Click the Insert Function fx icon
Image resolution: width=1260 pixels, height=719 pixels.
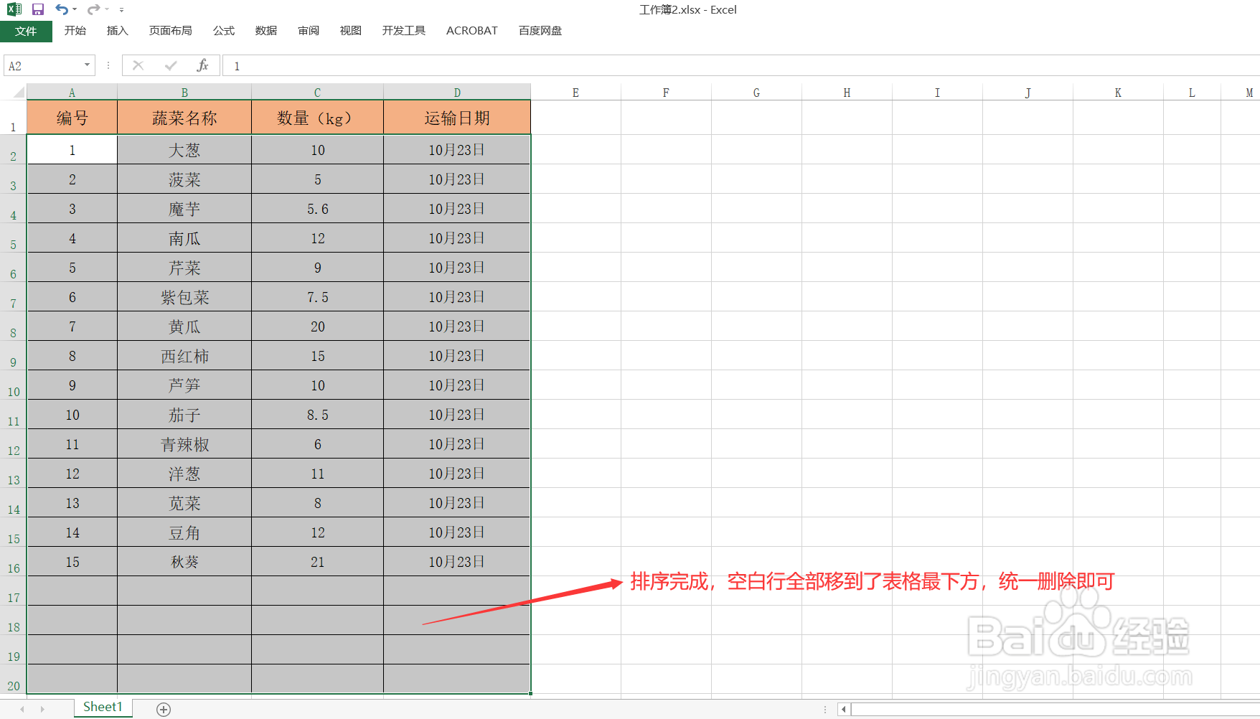coord(203,65)
